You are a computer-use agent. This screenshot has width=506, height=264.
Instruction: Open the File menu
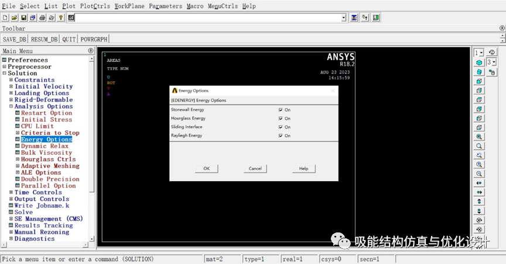[9, 6]
